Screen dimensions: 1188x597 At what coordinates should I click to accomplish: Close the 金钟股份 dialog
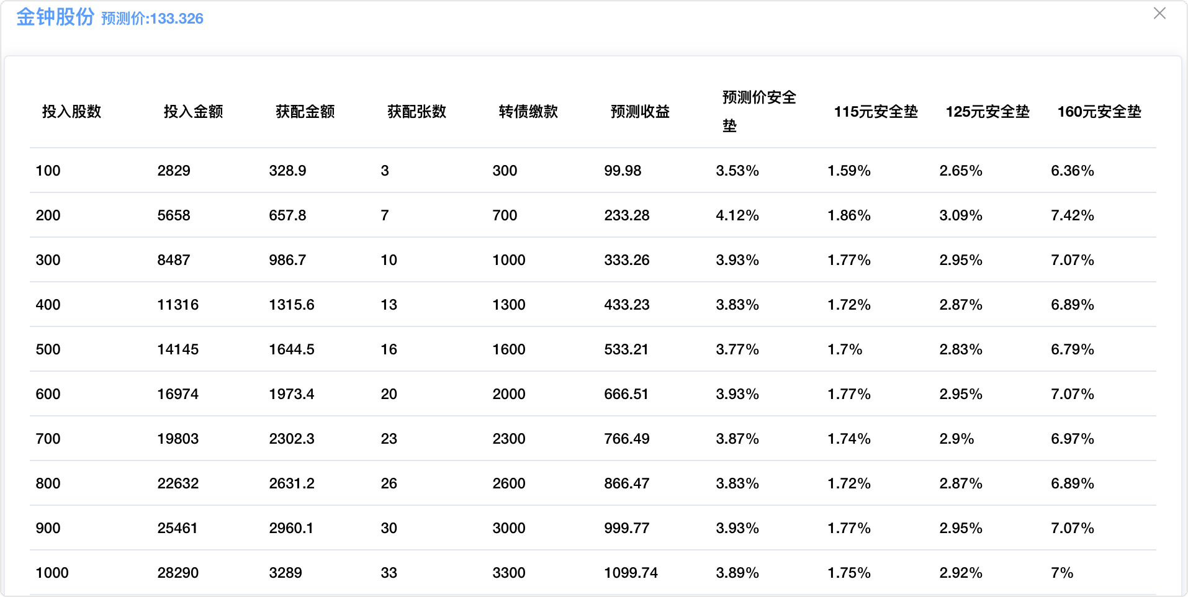[1159, 14]
